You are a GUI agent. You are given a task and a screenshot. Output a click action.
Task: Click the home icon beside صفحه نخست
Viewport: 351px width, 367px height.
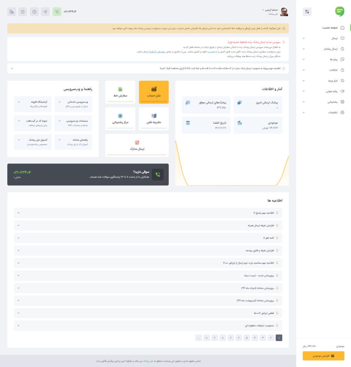(342, 28)
